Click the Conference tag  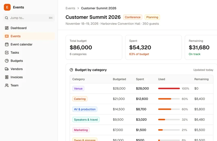133,17
